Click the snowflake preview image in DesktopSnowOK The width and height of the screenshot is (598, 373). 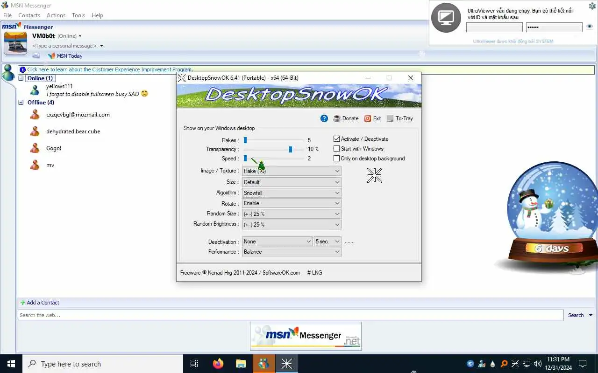[374, 175]
